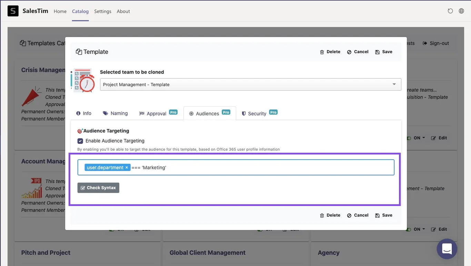Click the SalesTim logo icon
The image size is (471, 266).
tap(13, 11)
